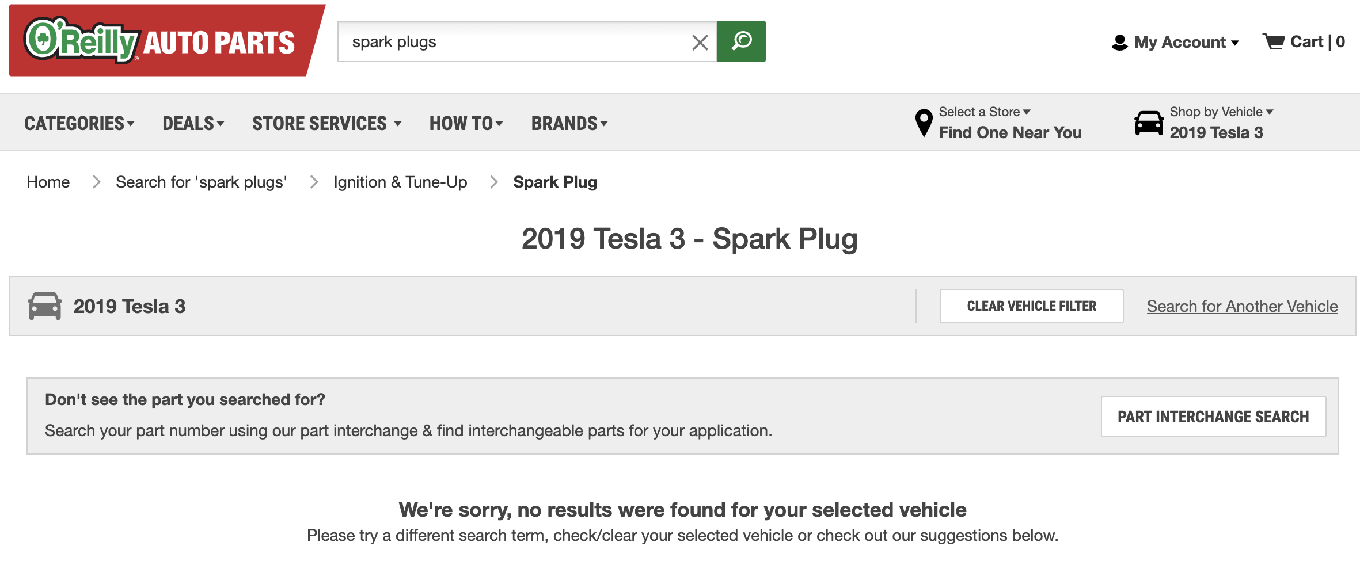Click the 2019 Tesla 3 - Spark Plug heading
The width and height of the screenshot is (1360, 565).
coord(689,239)
